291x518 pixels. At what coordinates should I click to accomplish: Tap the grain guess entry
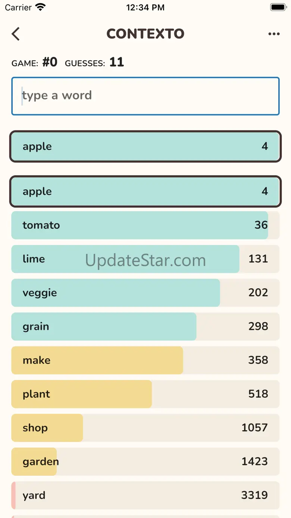click(x=145, y=326)
